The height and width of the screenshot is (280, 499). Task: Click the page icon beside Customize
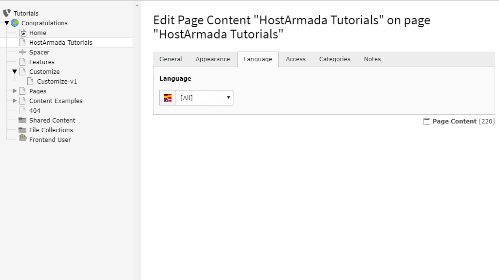22,71
